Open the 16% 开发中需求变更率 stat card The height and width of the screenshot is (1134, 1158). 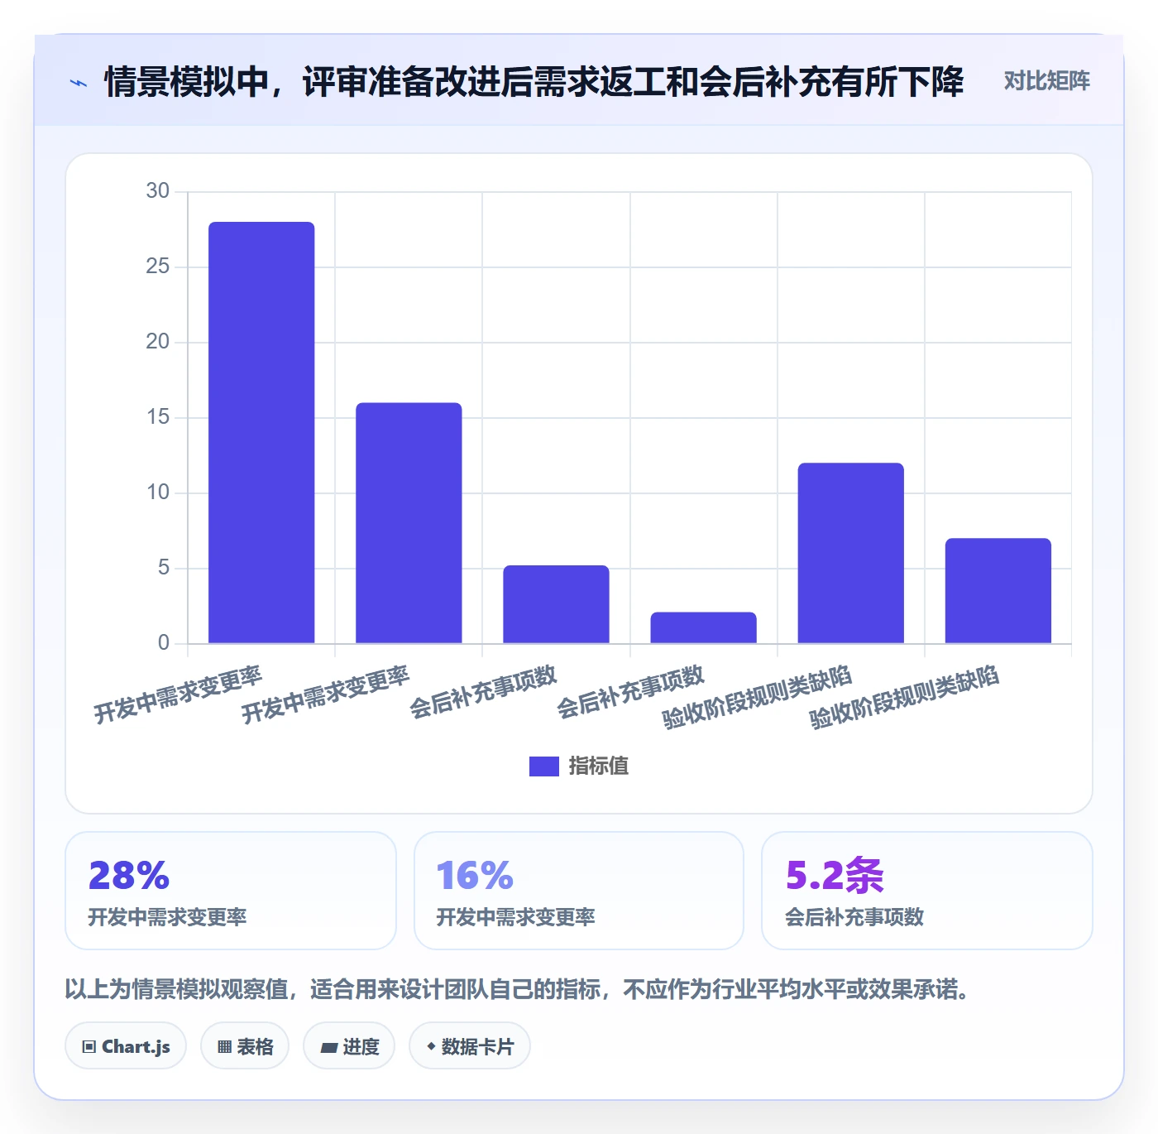(579, 891)
